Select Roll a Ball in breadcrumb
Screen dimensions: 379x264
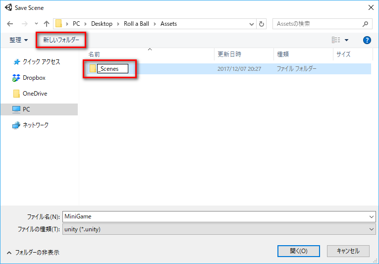pyautogui.click(x=136, y=24)
